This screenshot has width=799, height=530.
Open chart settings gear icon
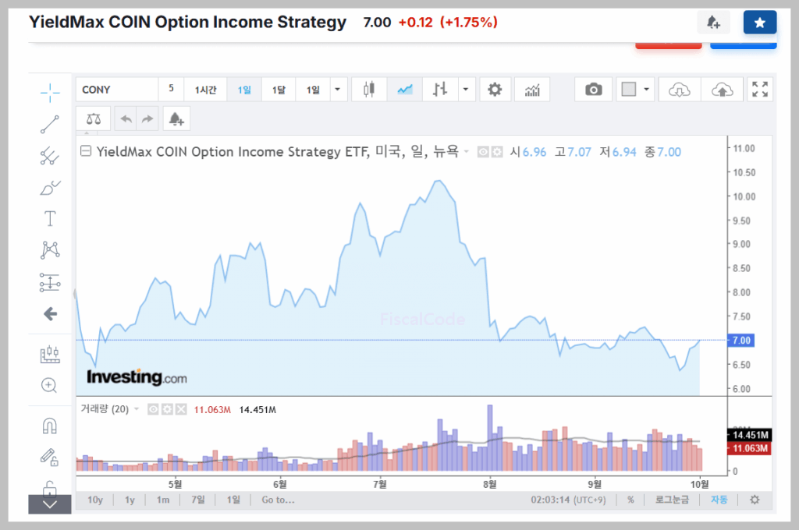(x=494, y=90)
